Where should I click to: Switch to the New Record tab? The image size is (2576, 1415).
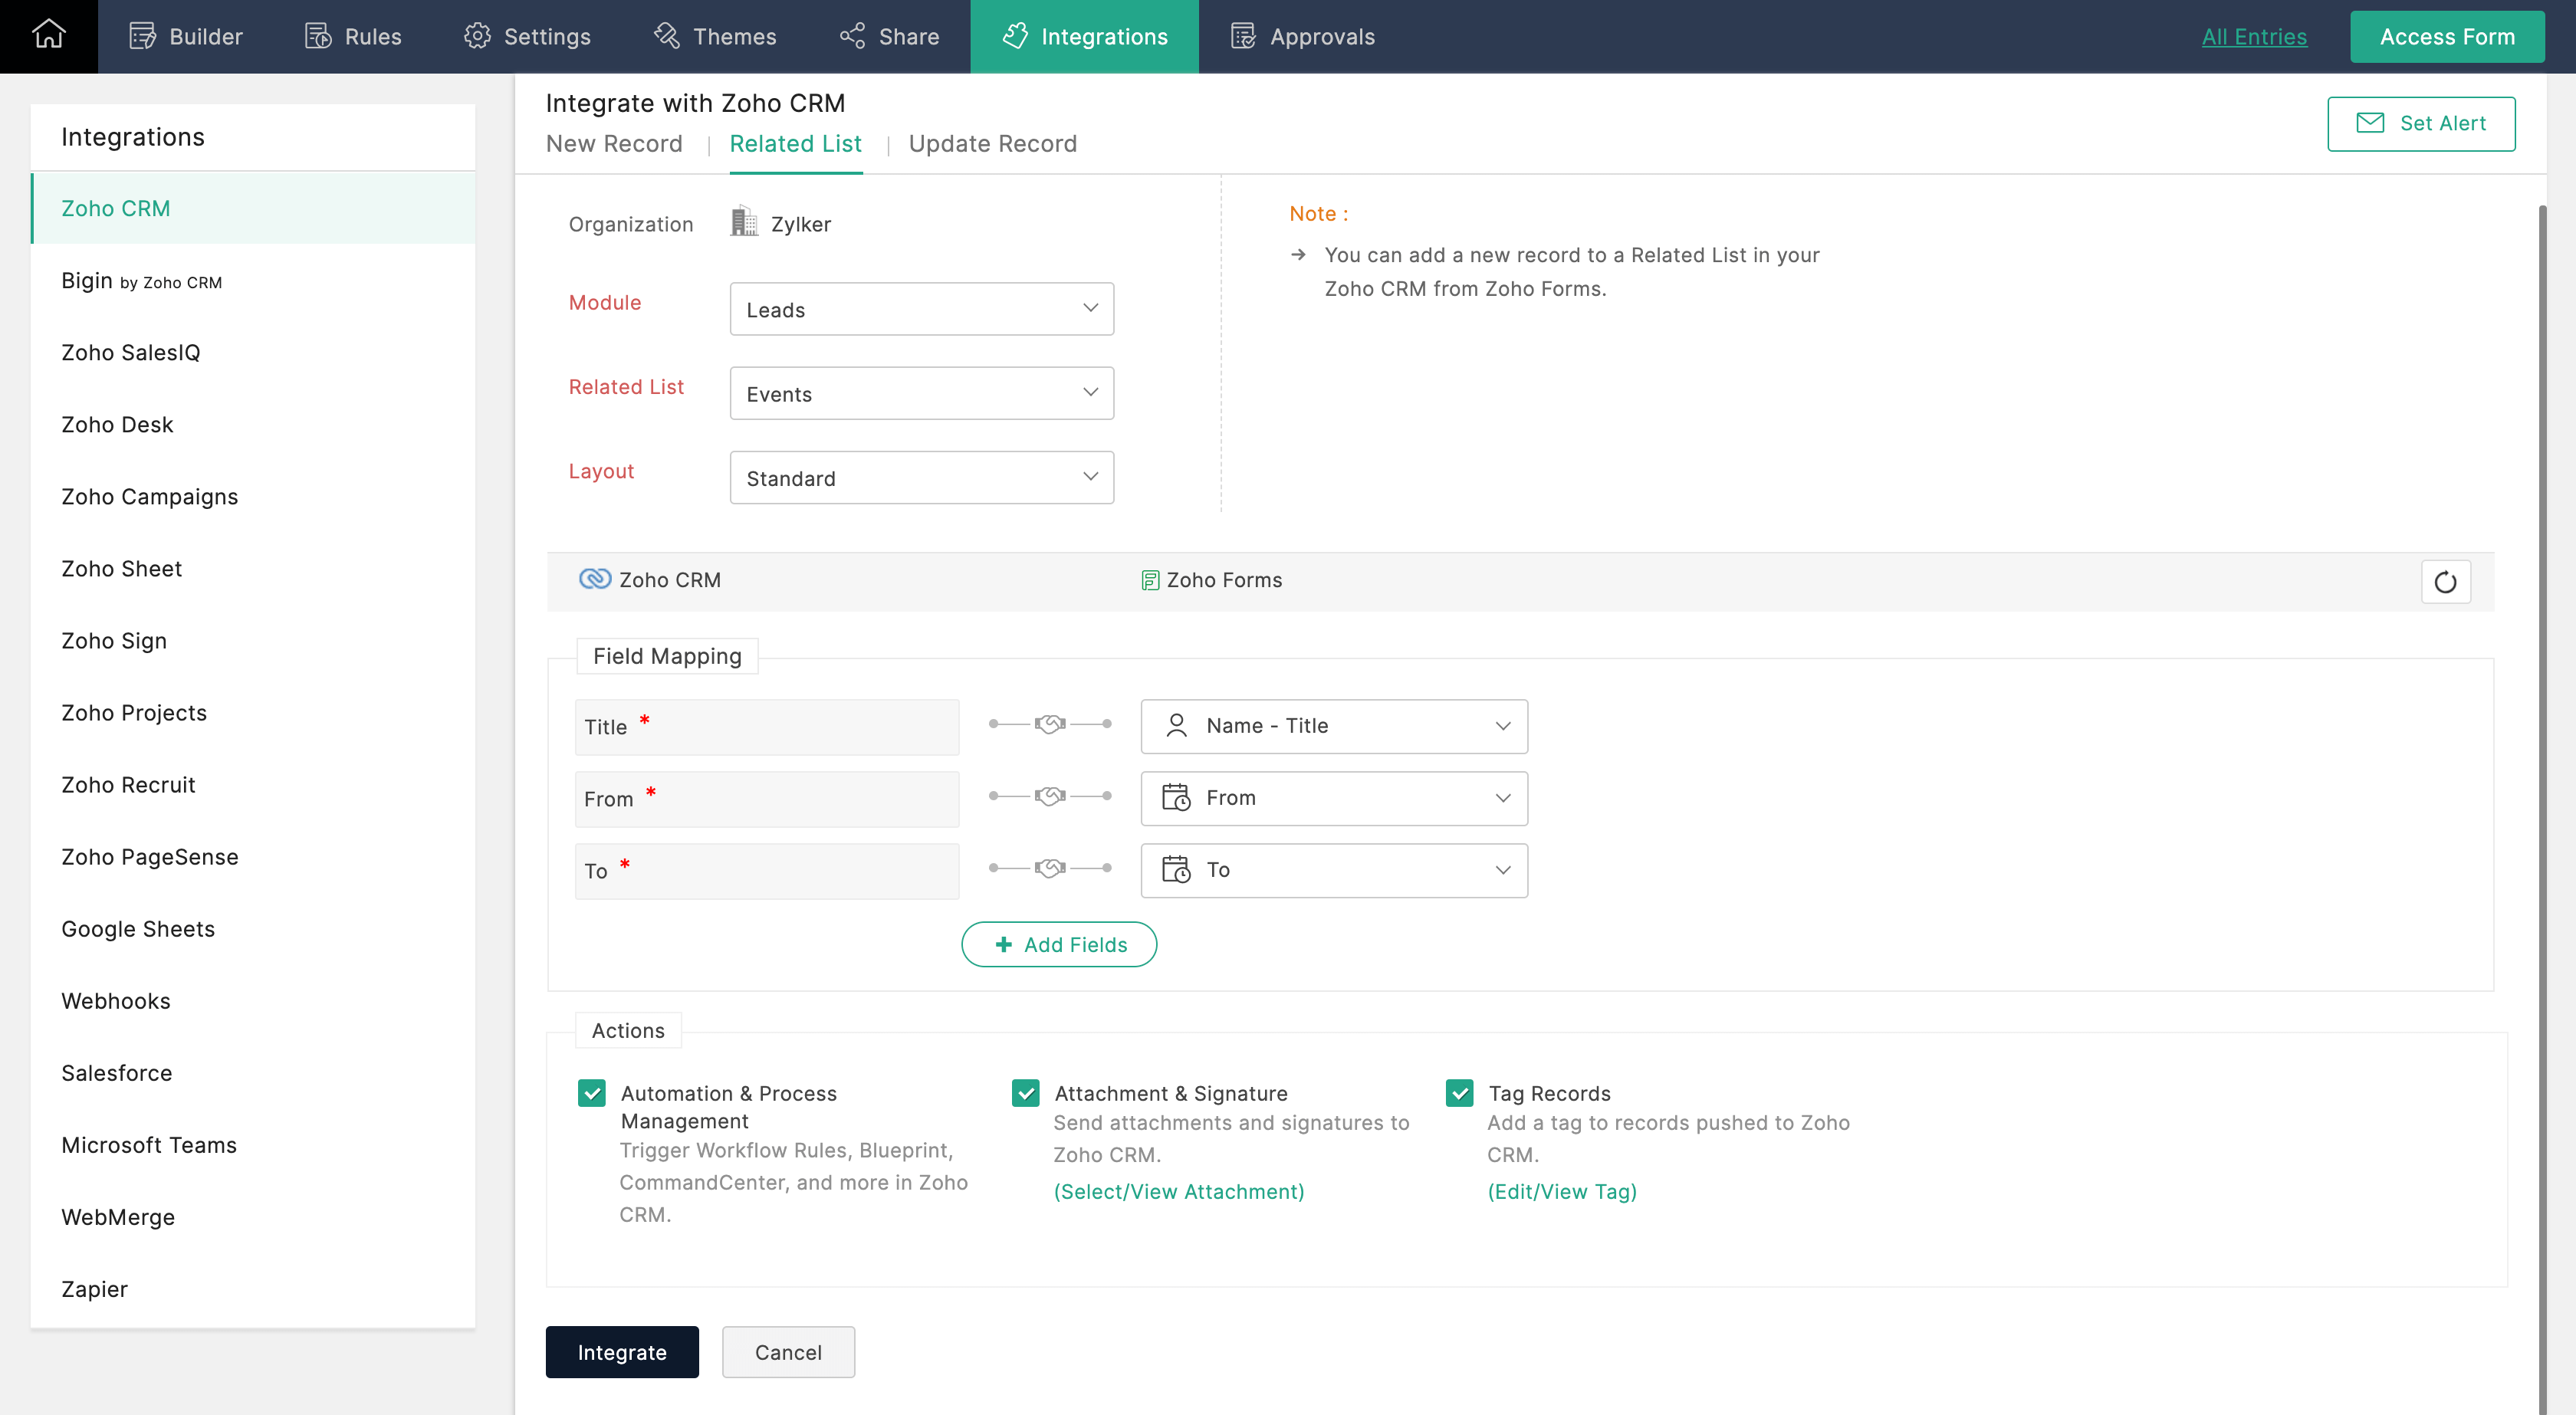click(x=615, y=143)
